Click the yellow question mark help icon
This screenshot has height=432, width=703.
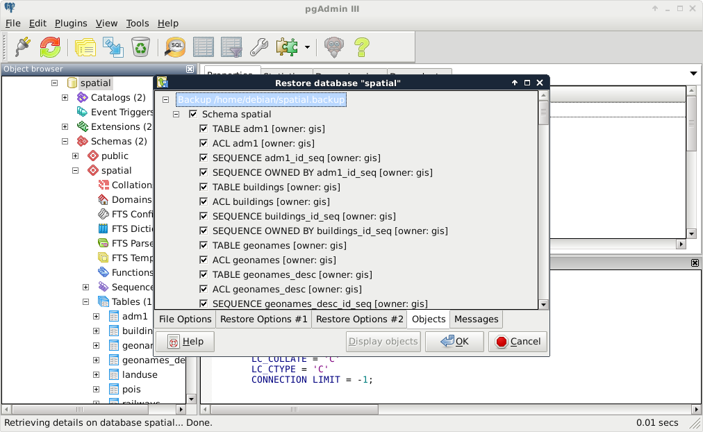pos(361,47)
